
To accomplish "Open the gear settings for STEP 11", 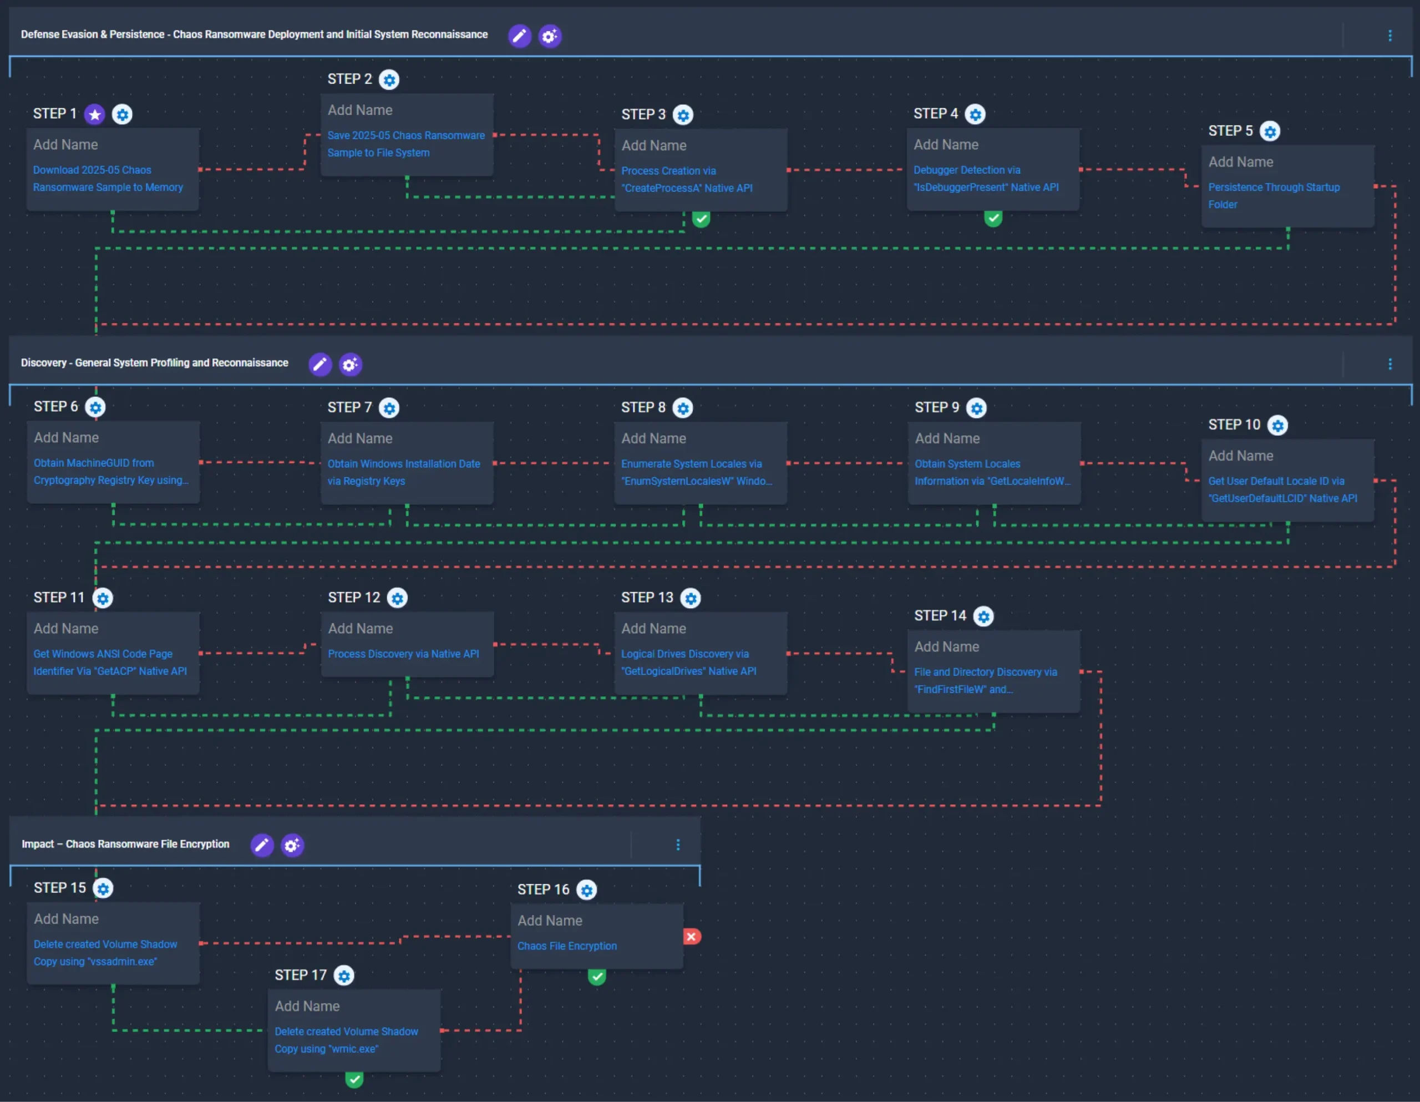I will [103, 599].
